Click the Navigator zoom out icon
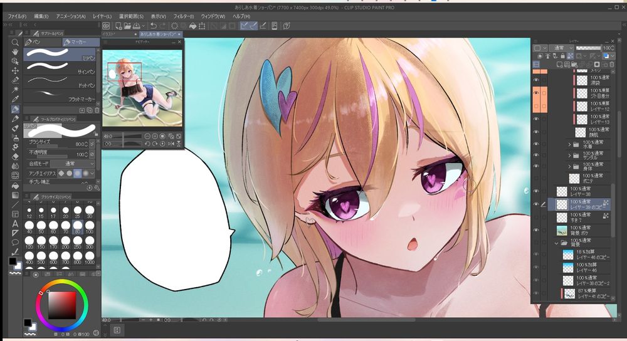This screenshot has width=627, height=341. pyautogui.click(x=147, y=136)
